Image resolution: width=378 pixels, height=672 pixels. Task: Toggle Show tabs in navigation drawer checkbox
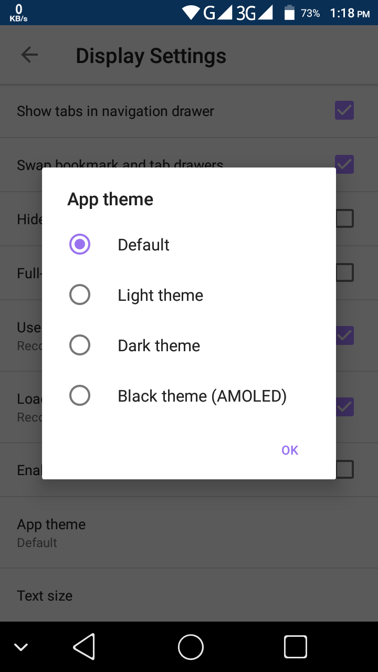tap(344, 111)
